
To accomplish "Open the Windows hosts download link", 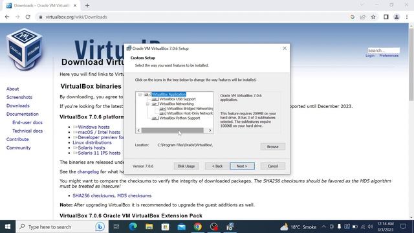I will pos(93,127).
